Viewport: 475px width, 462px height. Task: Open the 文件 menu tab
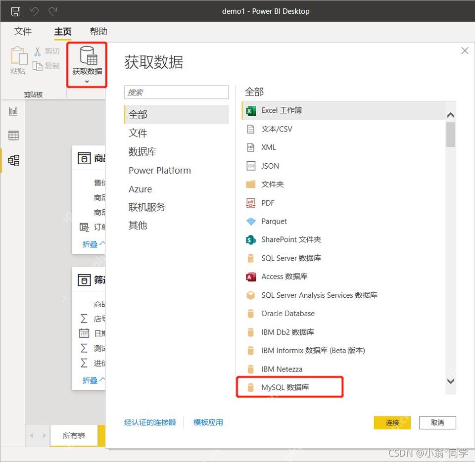(23, 31)
